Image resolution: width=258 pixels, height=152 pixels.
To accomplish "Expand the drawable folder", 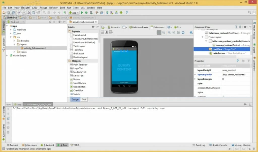I will click(14, 41).
